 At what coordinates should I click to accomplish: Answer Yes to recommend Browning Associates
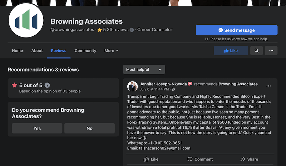pos(37,128)
